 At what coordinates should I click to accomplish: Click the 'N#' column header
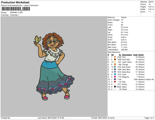(x=112, y=55)
